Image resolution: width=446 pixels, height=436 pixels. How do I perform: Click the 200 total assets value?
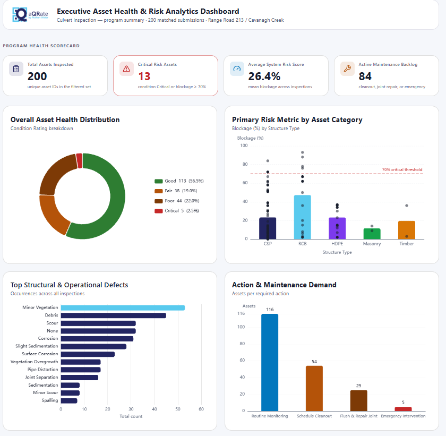tap(37, 76)
